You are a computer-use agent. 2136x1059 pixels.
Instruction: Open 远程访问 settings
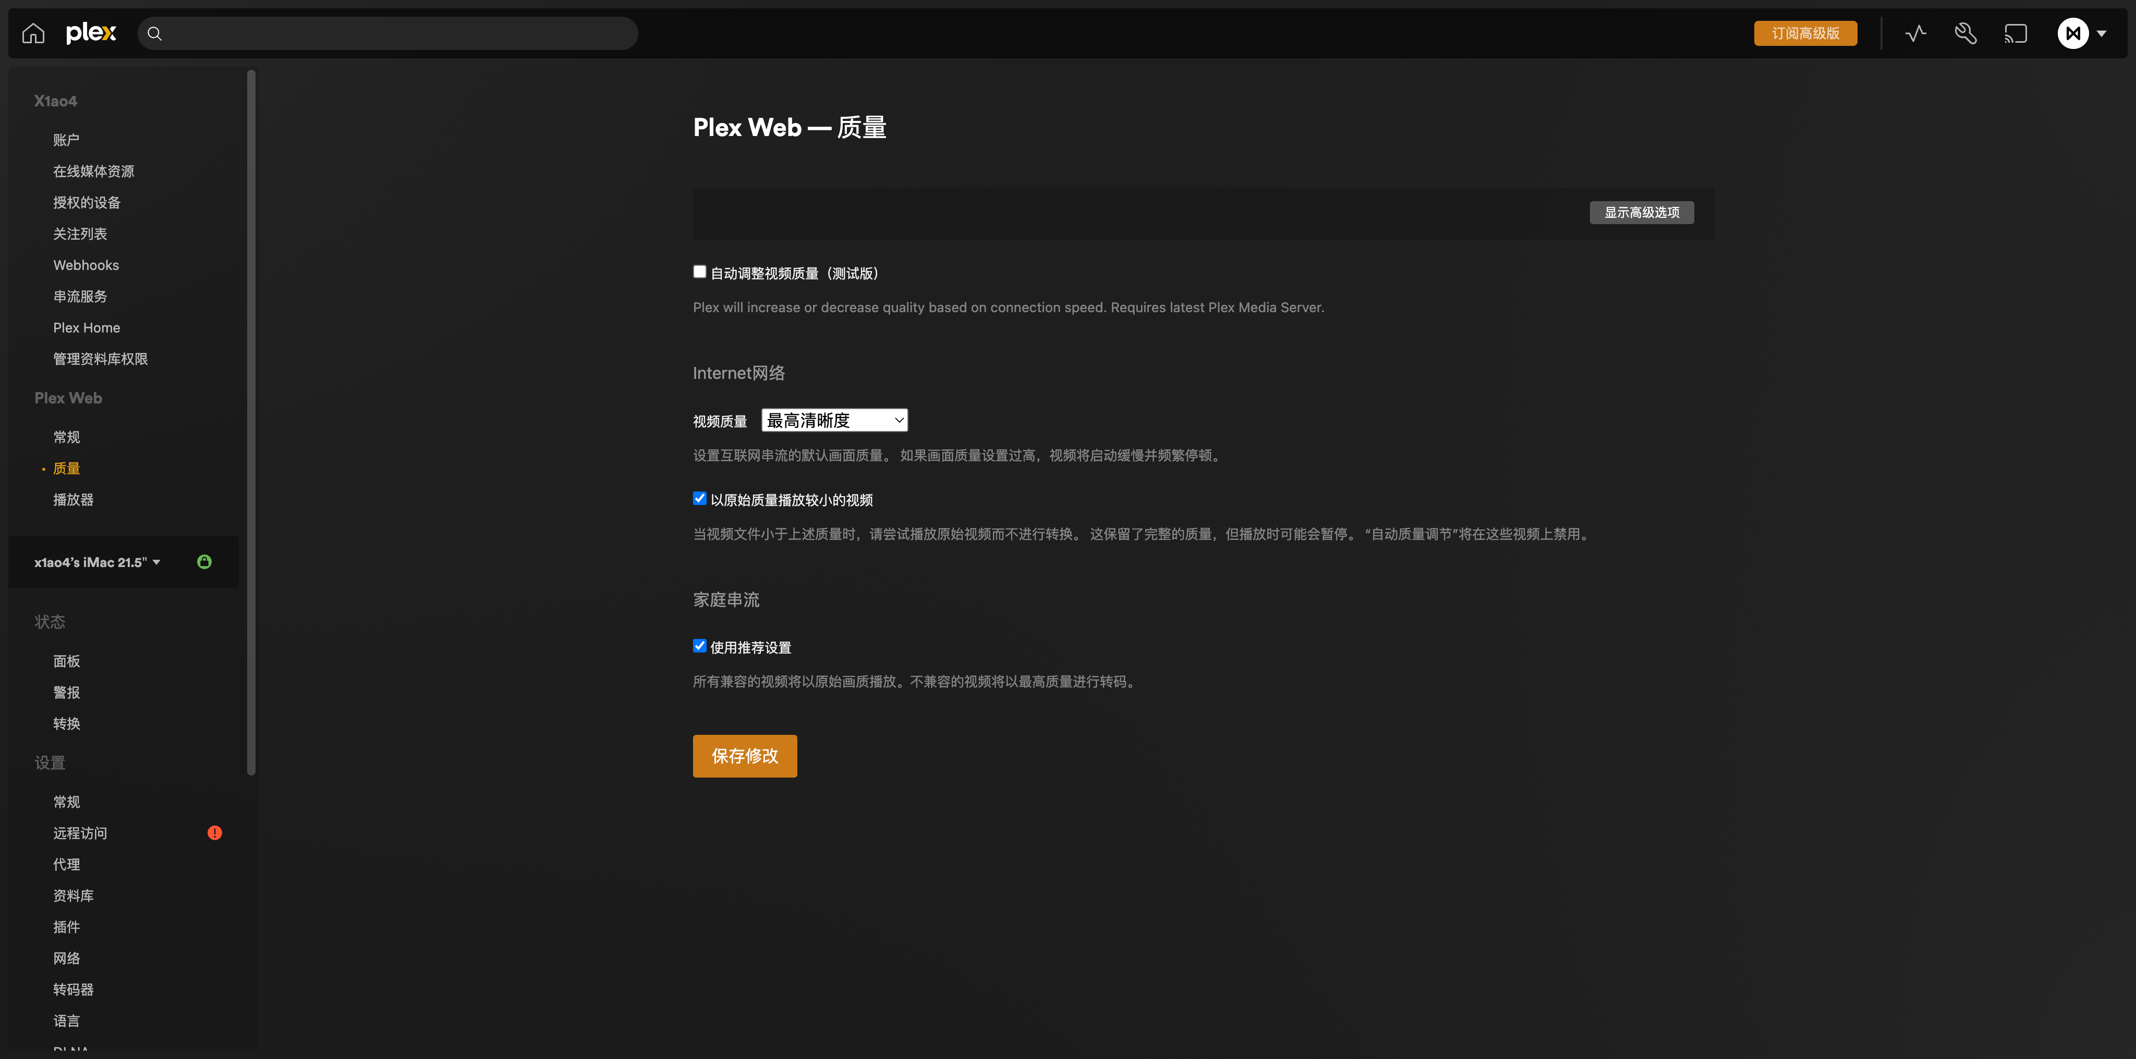click(80, 834)
